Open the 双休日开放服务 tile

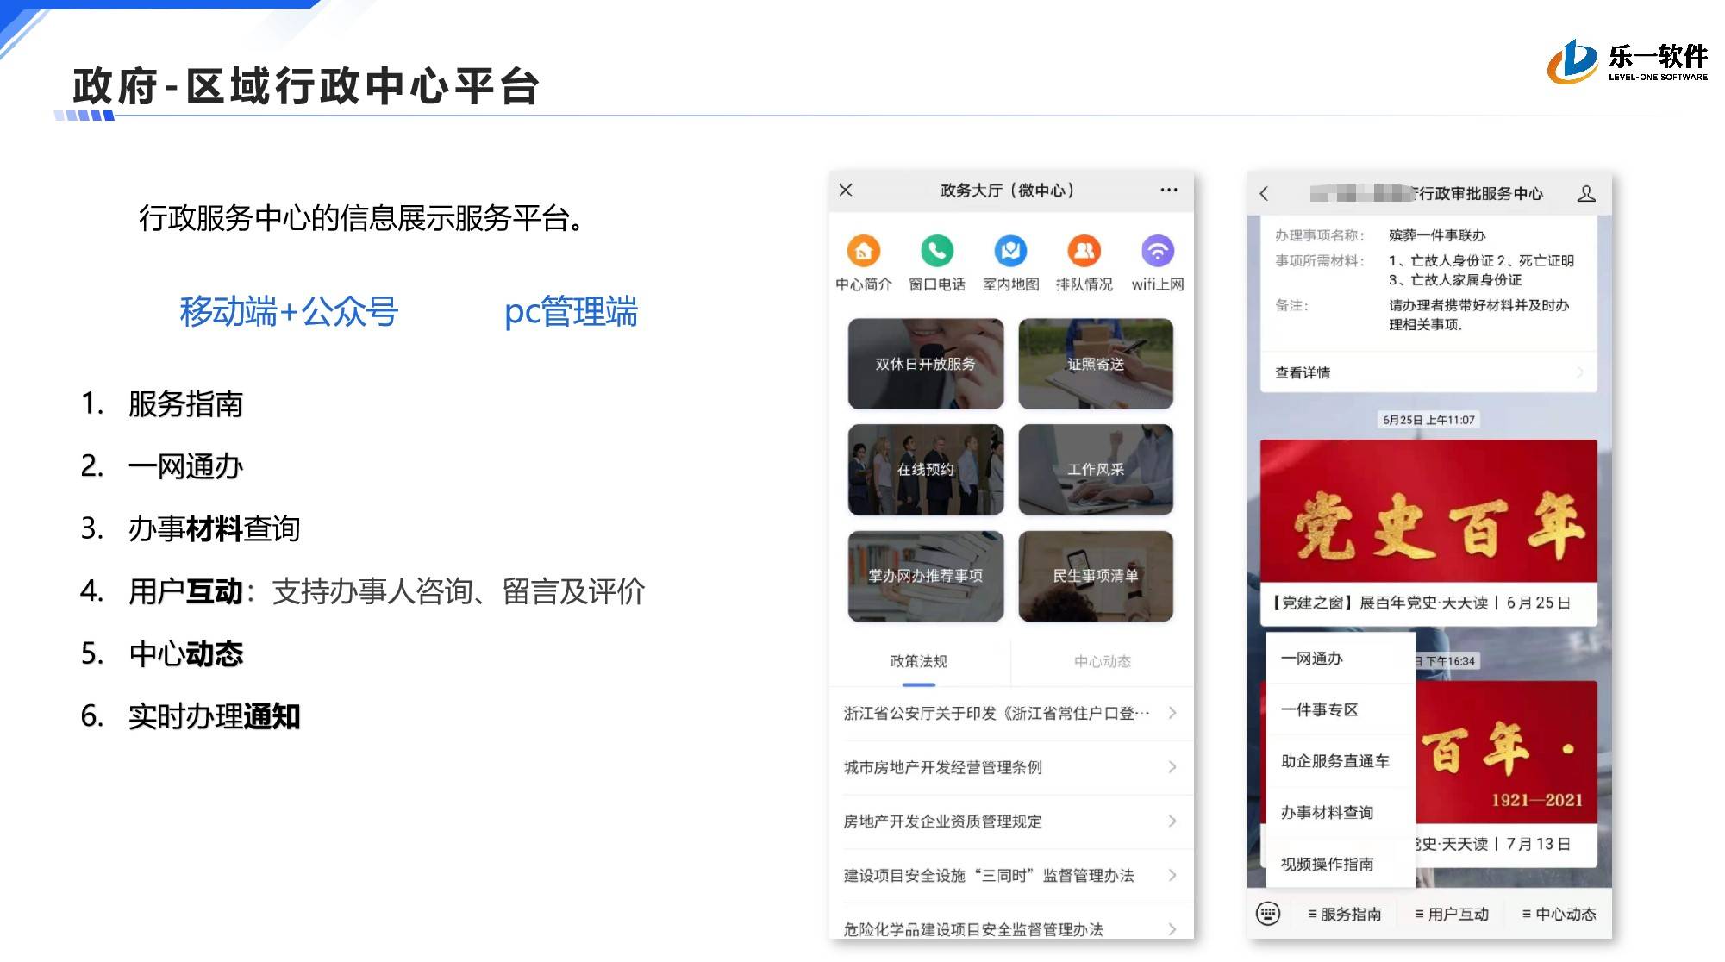pos(925,364)
